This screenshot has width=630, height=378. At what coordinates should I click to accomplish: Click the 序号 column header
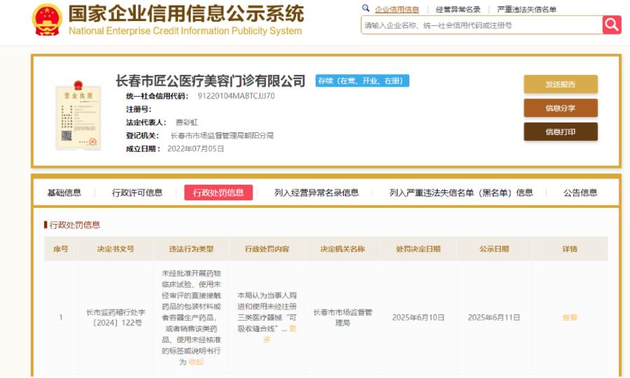click(61, 249)
